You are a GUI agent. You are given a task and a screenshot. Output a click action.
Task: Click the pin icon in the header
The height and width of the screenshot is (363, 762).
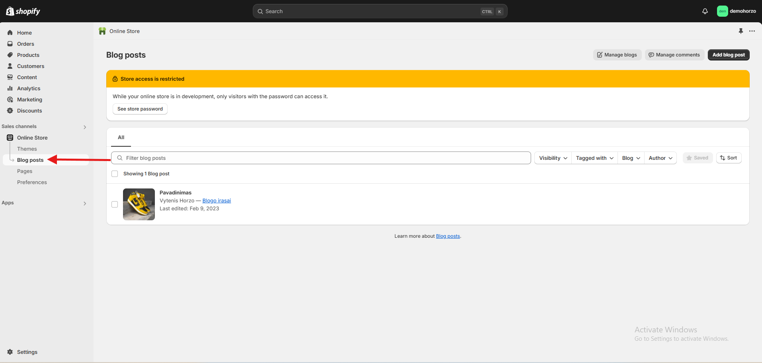coord(741,31)
